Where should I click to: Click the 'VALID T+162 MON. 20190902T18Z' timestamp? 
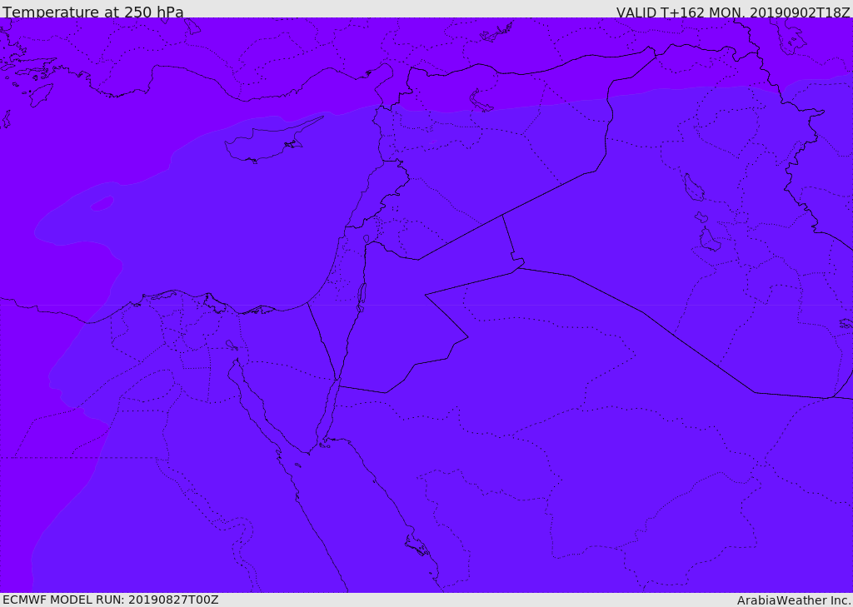click(733, 12)
